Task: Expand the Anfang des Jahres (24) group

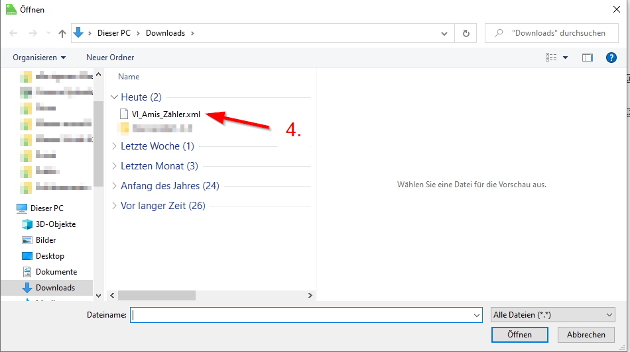Action: point(114,186)
